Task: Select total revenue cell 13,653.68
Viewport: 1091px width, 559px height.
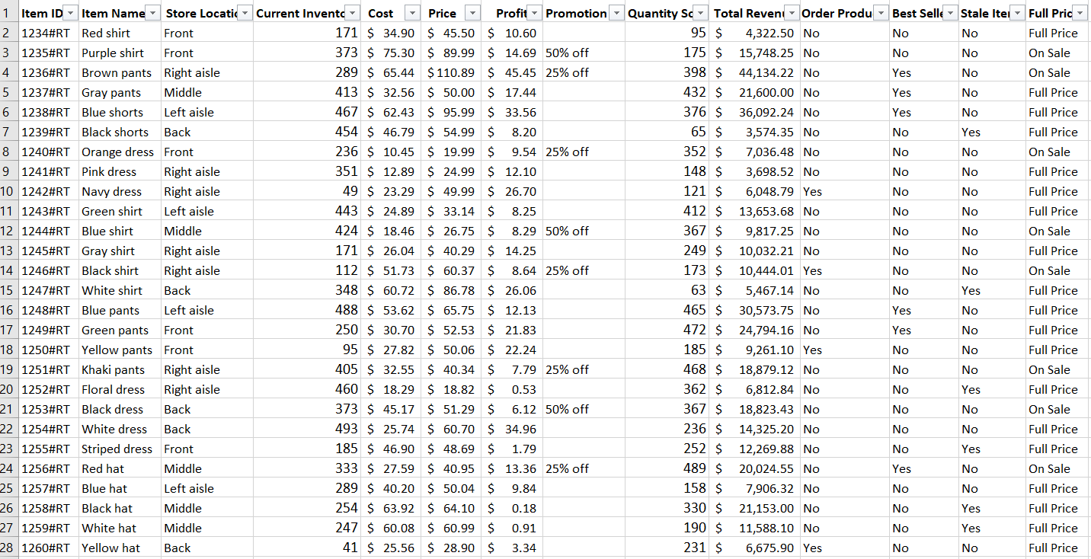Action: [x=756, y=211]
